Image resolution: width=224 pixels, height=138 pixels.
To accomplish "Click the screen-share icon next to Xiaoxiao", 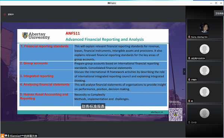I will point(6,135).
